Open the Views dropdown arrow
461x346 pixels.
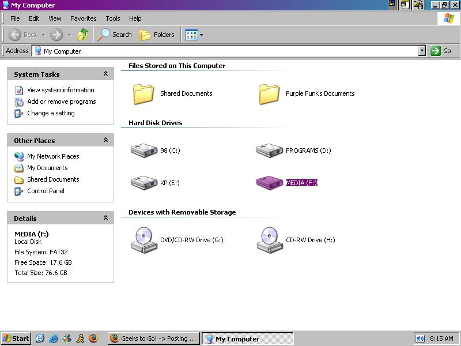(201, 35)
